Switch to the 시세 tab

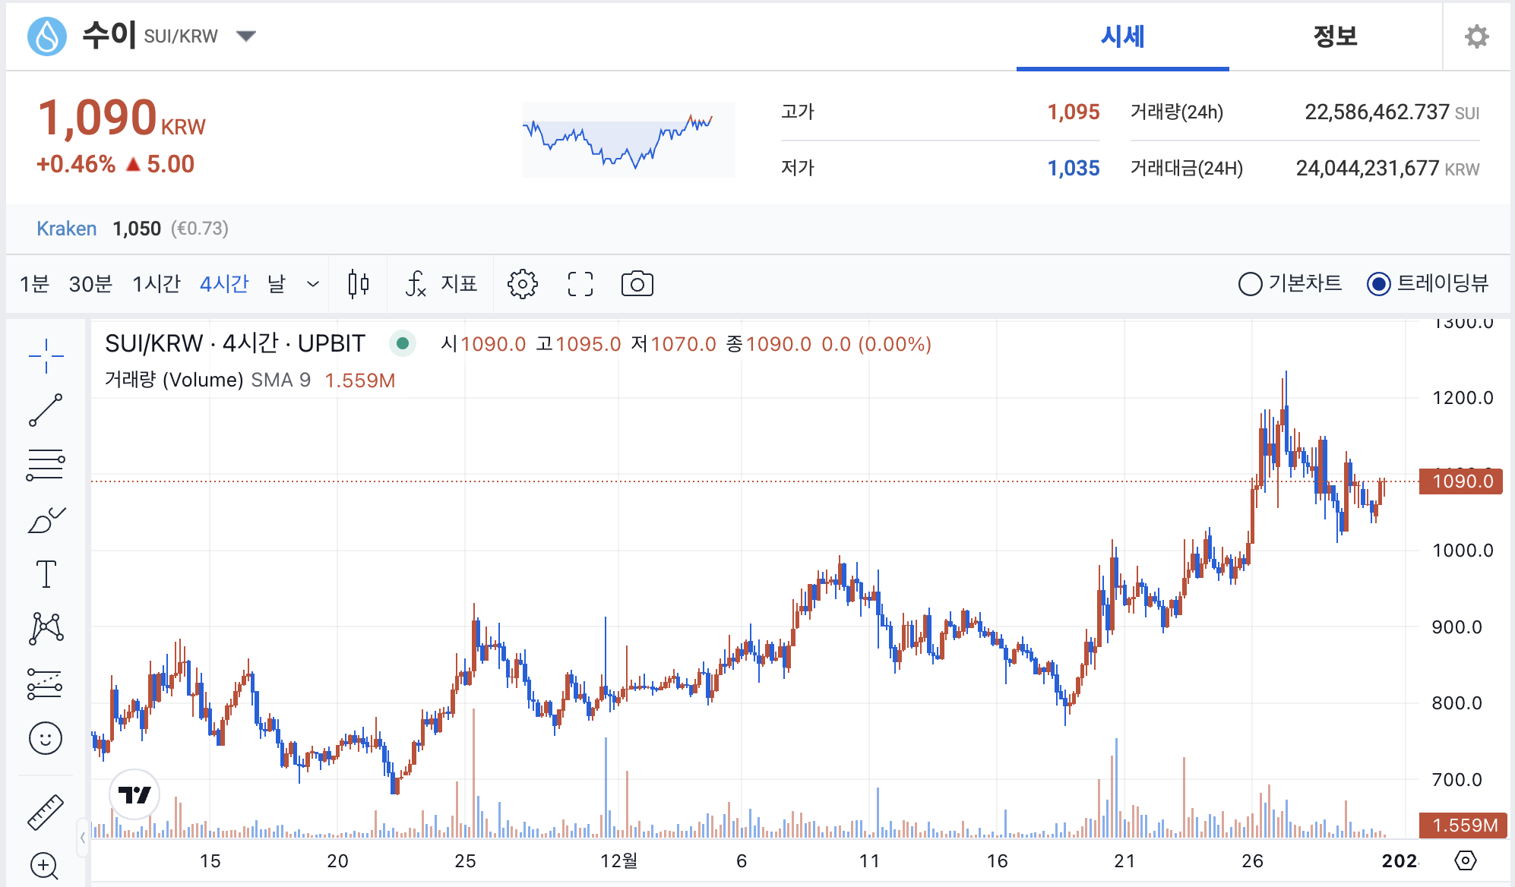click(x=1122, y=36)
